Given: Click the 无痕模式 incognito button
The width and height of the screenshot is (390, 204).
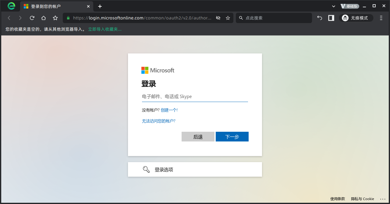Looking at the screenshot, I should click(356, 18).
